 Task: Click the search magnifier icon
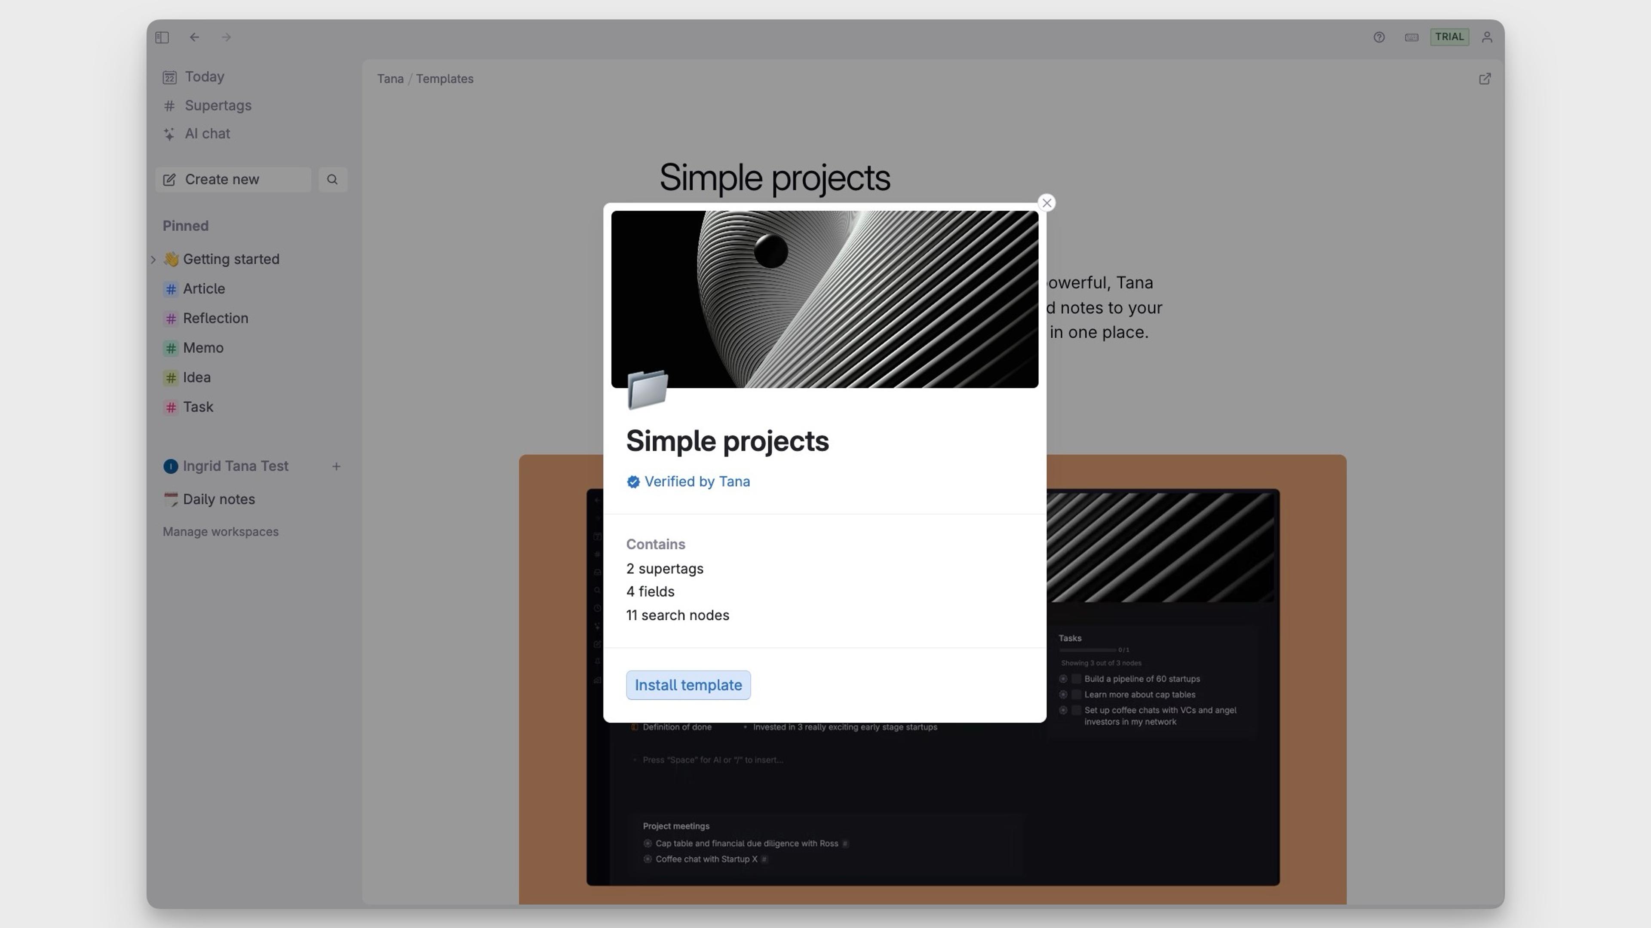tap(332, 179)
